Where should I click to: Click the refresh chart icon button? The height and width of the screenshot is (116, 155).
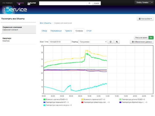tap(111, 42)
